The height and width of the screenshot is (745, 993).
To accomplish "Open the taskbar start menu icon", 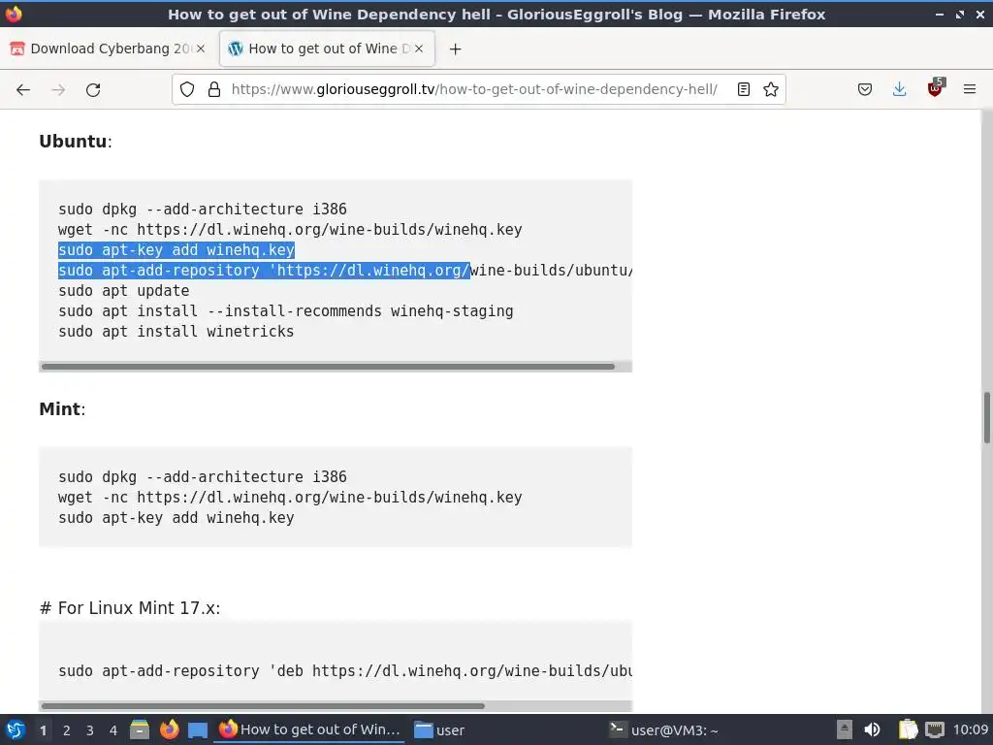I will (x=16, y=729).
